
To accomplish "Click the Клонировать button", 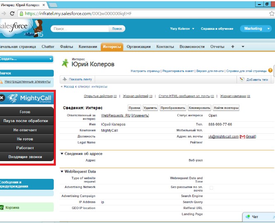I will click(199, 108).
